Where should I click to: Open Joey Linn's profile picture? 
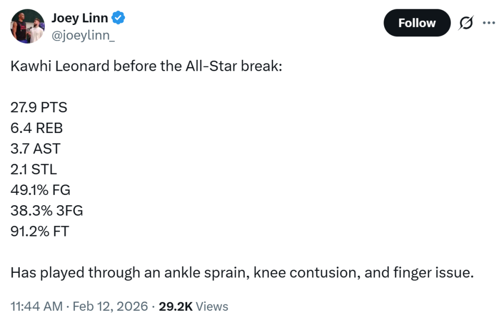click(28, 26)
